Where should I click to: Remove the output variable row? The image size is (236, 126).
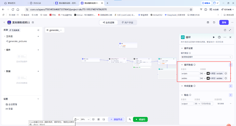(x=231, y=104)
